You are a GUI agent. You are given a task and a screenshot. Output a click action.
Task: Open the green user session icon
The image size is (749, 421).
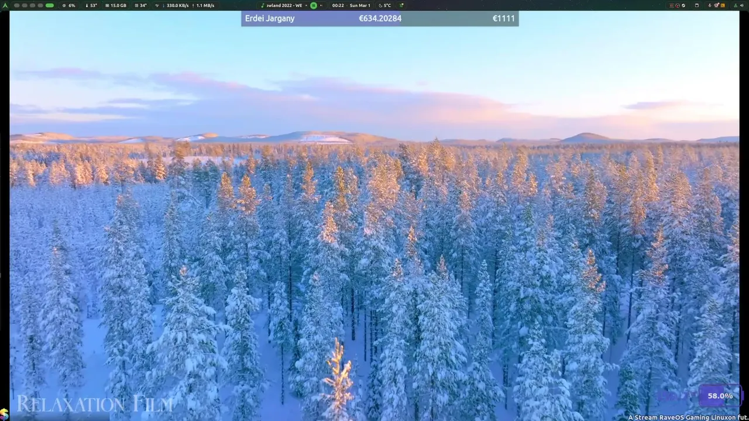click(736, 5)
